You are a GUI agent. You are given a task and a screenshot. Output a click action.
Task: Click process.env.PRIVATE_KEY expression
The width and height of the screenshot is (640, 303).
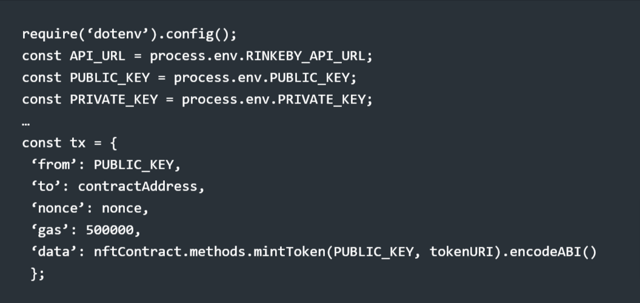point(277,99)
